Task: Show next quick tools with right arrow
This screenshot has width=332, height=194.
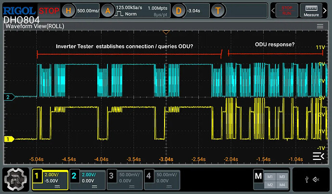Action: pos(325,11)
